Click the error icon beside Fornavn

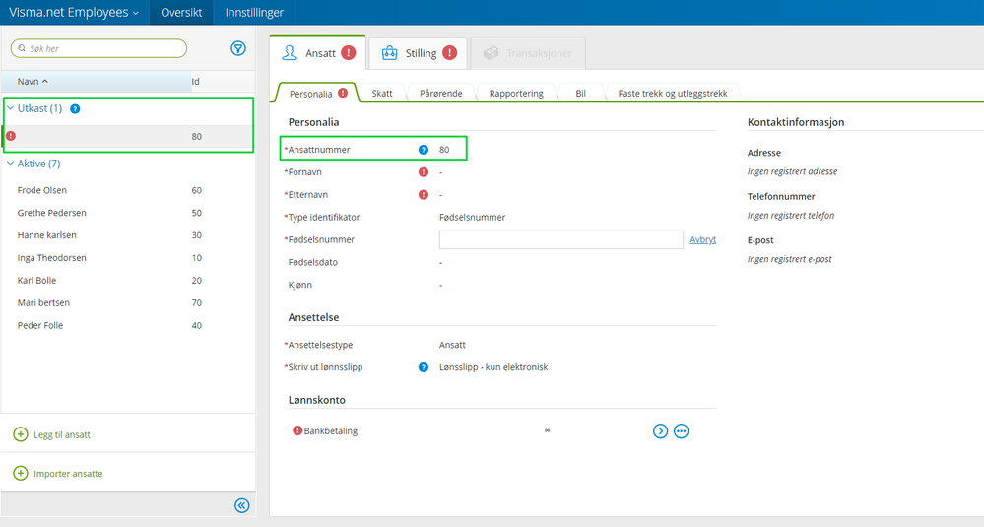click(x=423, y=172)
